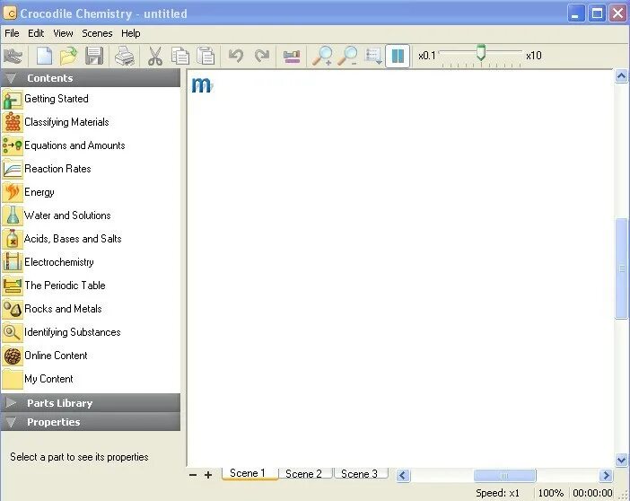
Task: Click the crocodile logo toolbar icon
Action: point(13,56)
